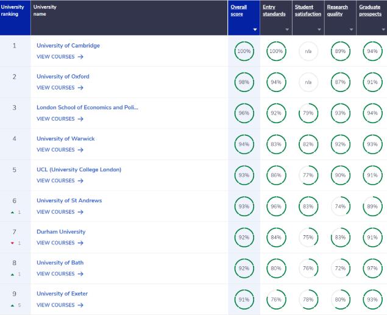Sort by Research quality header link
The image size is (387, 315).
pos(338,10)
